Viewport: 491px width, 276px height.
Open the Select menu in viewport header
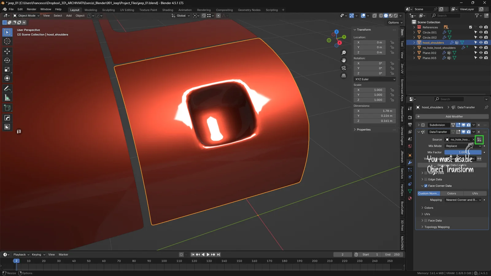coord(58,16)
